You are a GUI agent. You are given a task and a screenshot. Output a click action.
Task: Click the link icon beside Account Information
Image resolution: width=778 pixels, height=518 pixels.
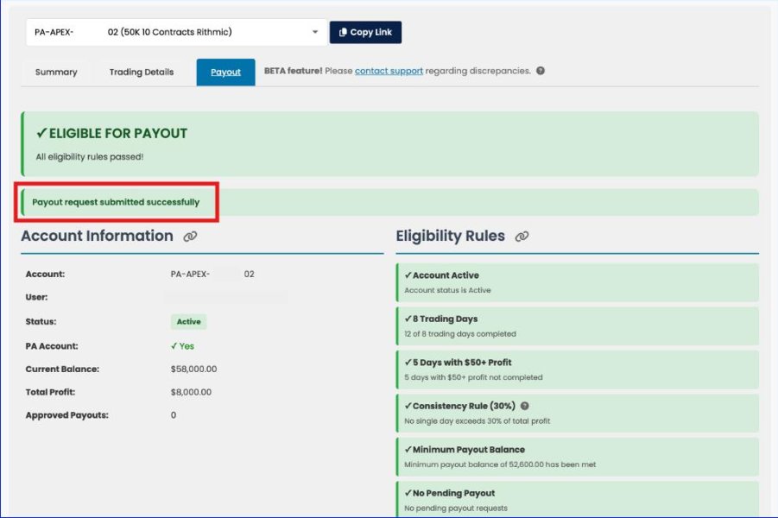[x=190, y=237]
